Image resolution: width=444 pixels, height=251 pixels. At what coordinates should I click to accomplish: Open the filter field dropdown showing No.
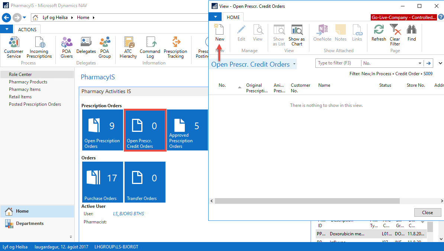click(x=420, y=63)
